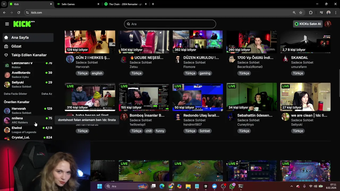
Task: Open 1willowisp1 streamer avatar
Action: 124,117
